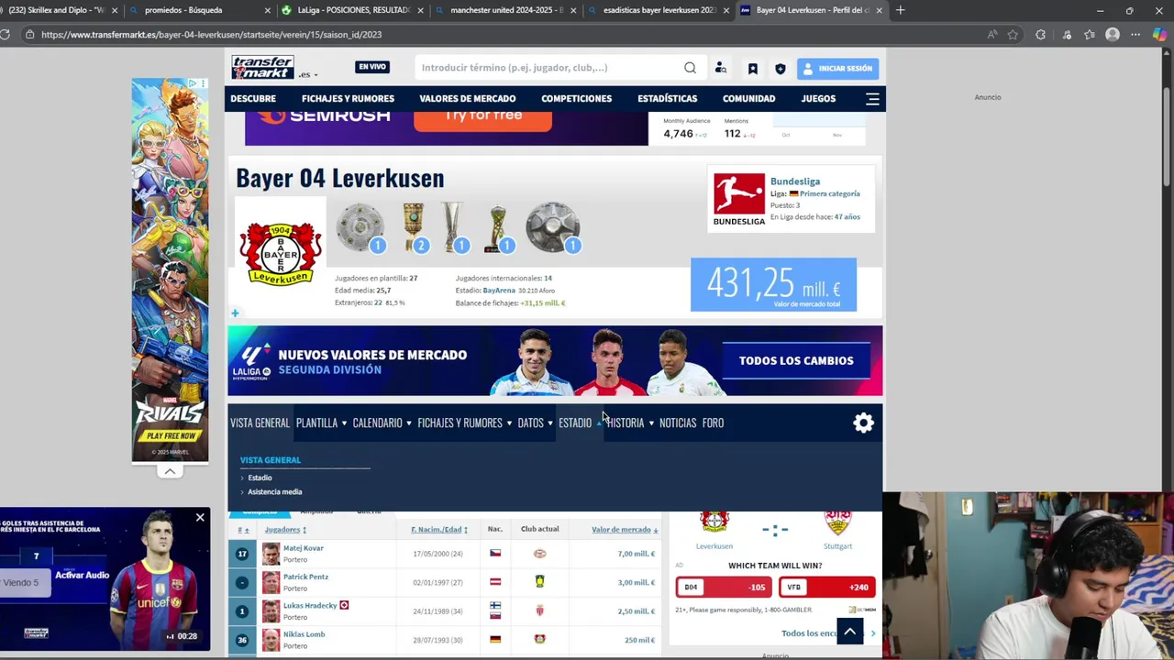Open DESCUBRE in the main navigation

pos(253,99)
